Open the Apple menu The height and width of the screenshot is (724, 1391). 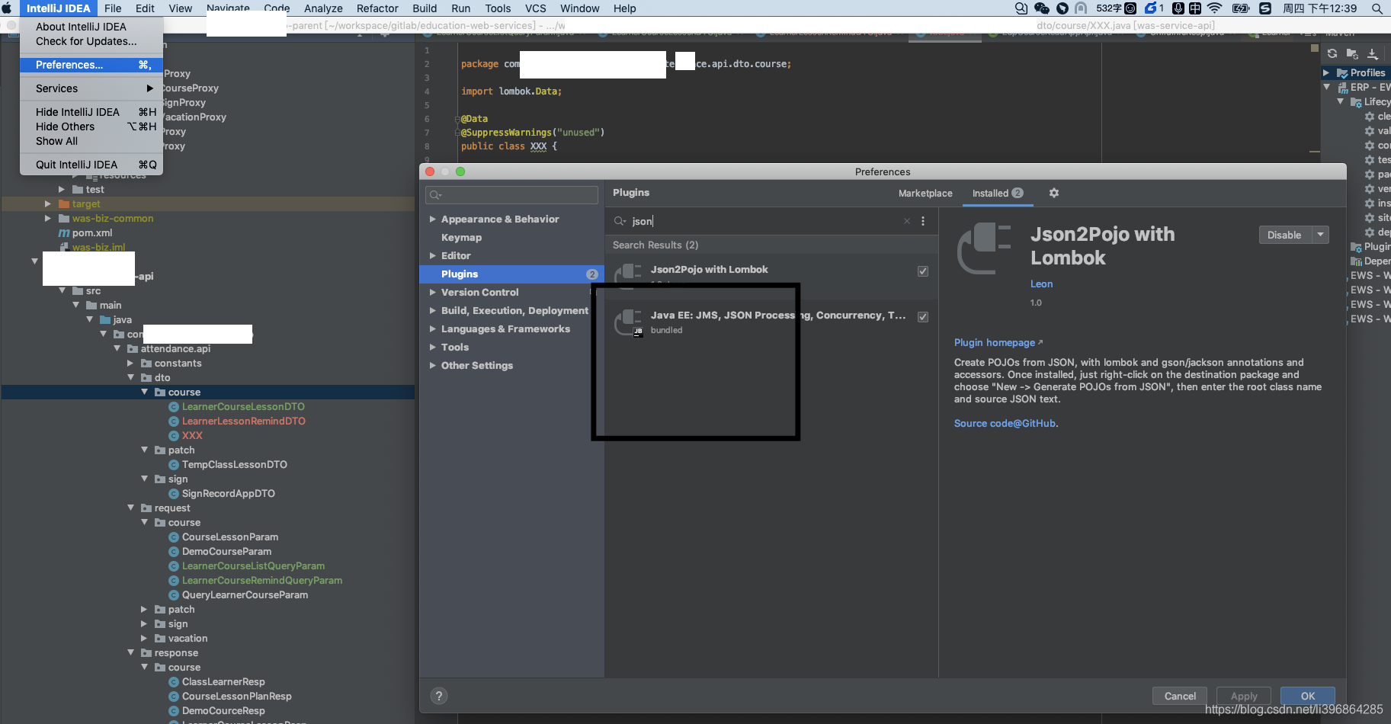click(x=7, y=8)
